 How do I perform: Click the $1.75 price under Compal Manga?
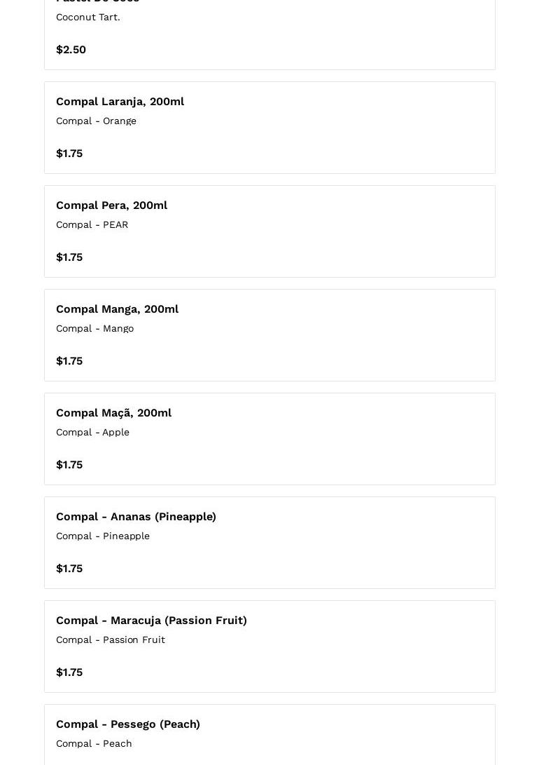pos(69,361)
